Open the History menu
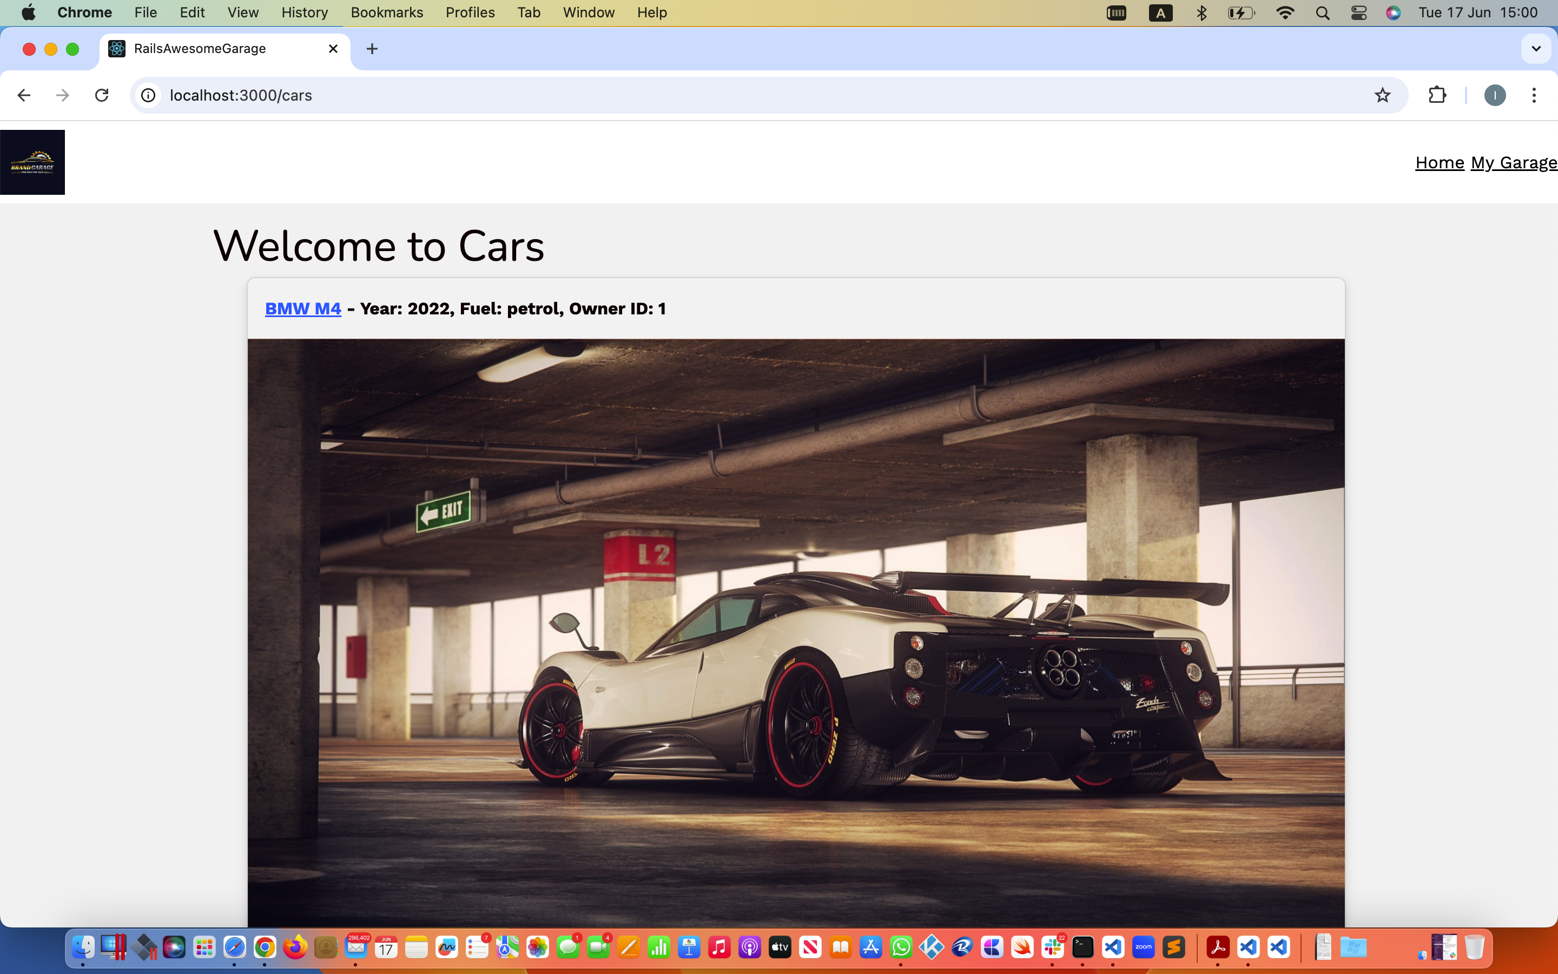Screen dimensions: 1558x974 tap(305, 12)
